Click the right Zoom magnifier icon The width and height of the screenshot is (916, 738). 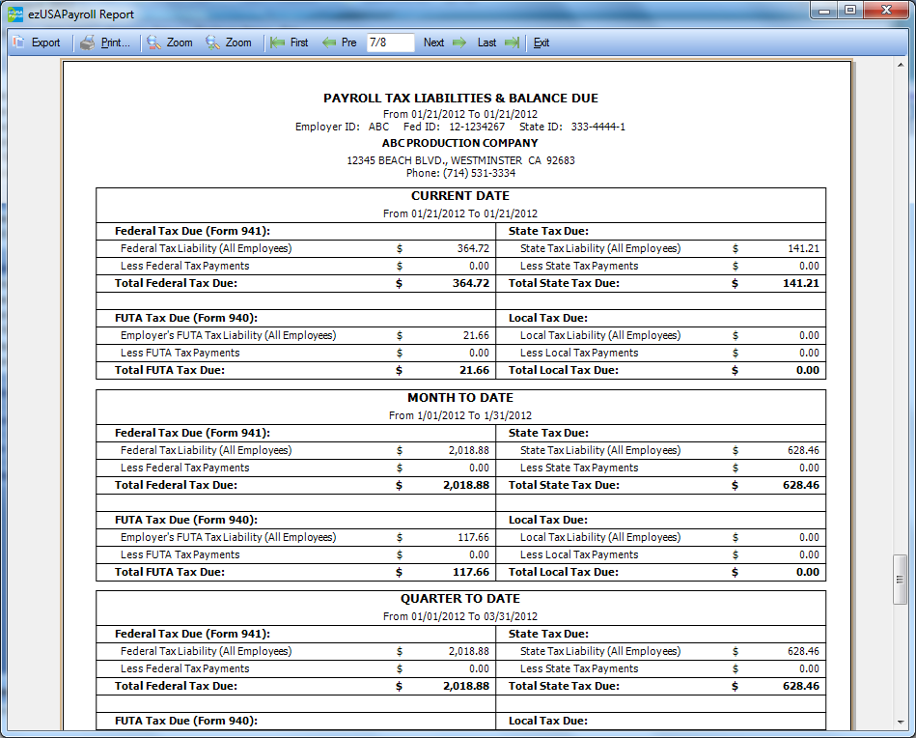[x=212, y=43]
